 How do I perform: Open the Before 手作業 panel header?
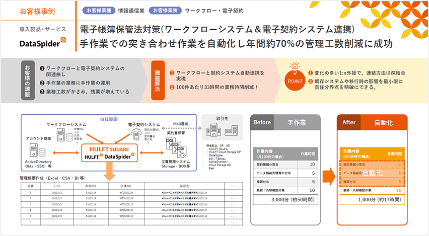[285, 122]
